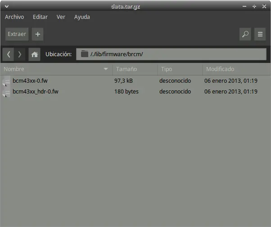The height and width of the screenshot is (227, 271).
Task: Click desconocido type of bcm43xx-0.fw
Action: pyautogui.click(x=175, y=80)
